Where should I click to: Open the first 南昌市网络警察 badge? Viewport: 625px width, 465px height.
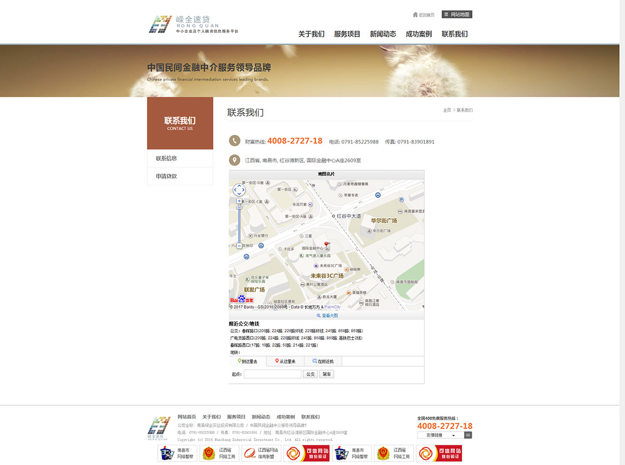click(177, 453)
